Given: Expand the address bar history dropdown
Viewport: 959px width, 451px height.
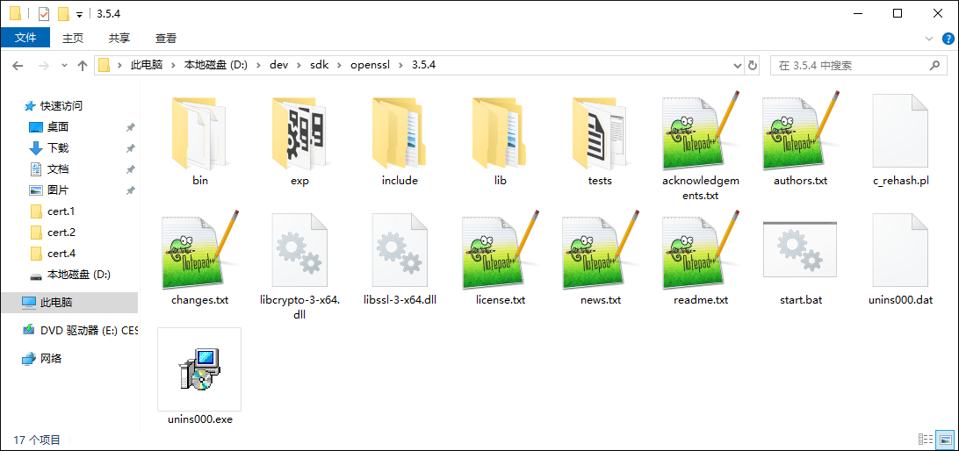Looking at the screenshot, I should (x=738, y=66).
